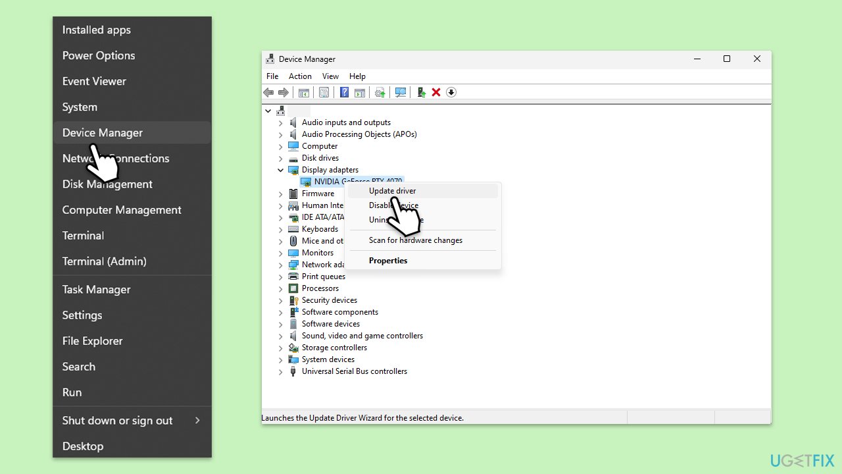The image size is (842, 474).
Task: Click the Security devices icon
Action: click(293, 300)
